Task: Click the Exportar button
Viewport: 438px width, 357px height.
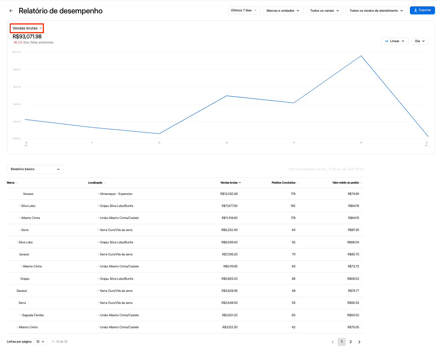Action: click(422, 10)
